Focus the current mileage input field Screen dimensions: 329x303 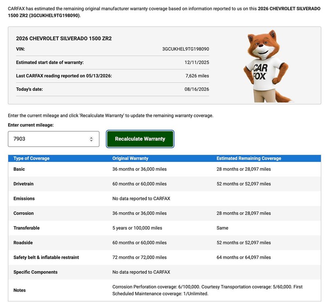53,139
